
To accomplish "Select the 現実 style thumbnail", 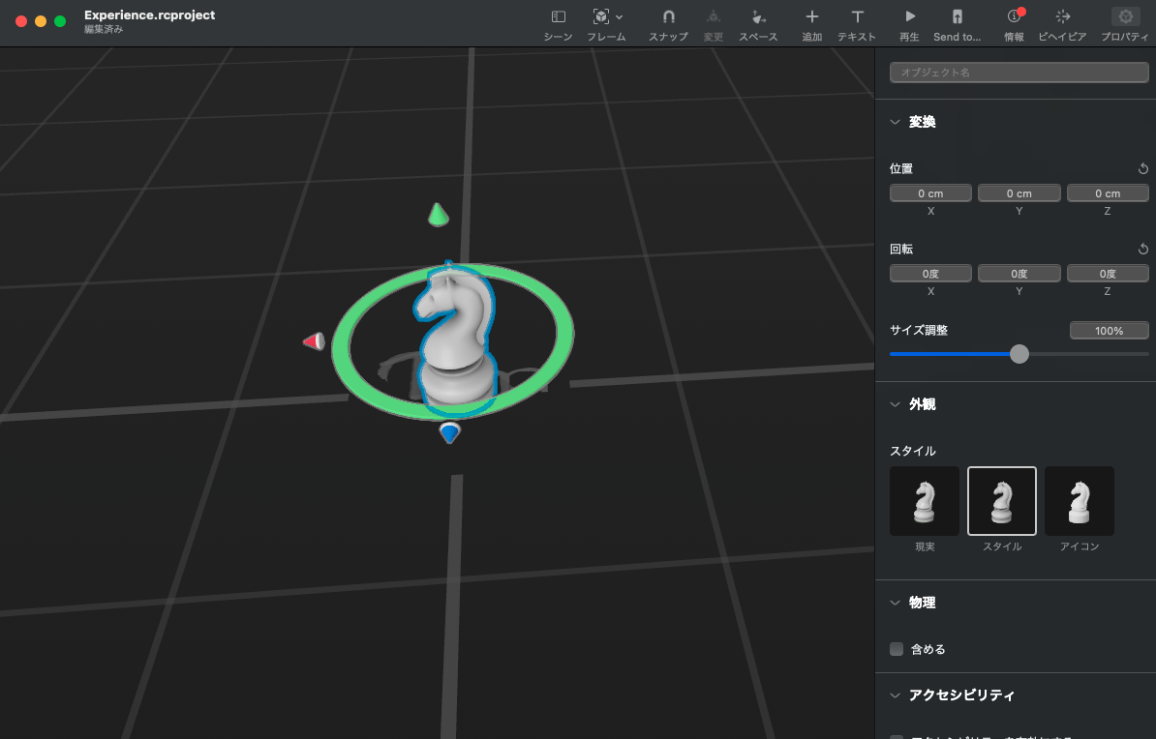I will (x=925, y=501).
